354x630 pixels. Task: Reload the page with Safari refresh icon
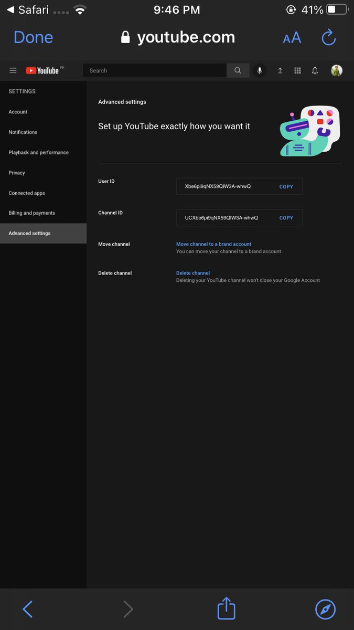tap(328, 37)
